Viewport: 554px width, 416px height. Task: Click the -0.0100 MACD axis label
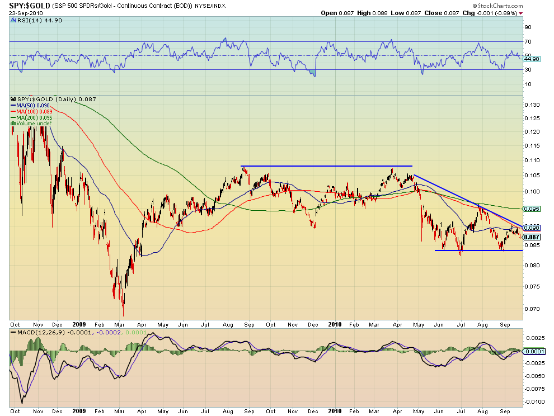(x=534, y=402)
